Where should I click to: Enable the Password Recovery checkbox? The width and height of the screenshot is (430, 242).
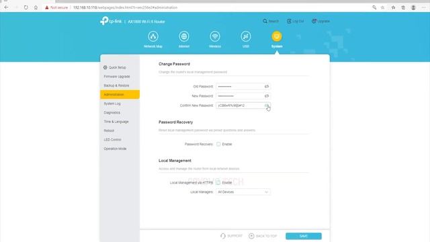tap(218, 144)
